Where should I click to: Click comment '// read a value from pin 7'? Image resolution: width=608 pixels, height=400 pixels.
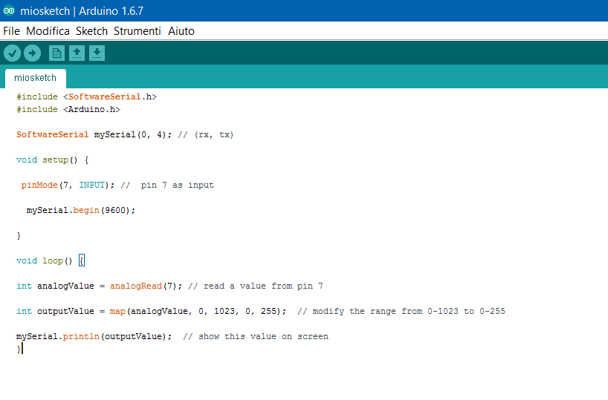256,286
